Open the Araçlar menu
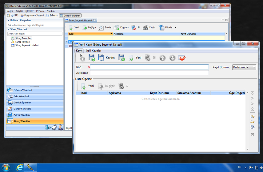This screenshot has width=263, height=172. click(x=19, y=11)
